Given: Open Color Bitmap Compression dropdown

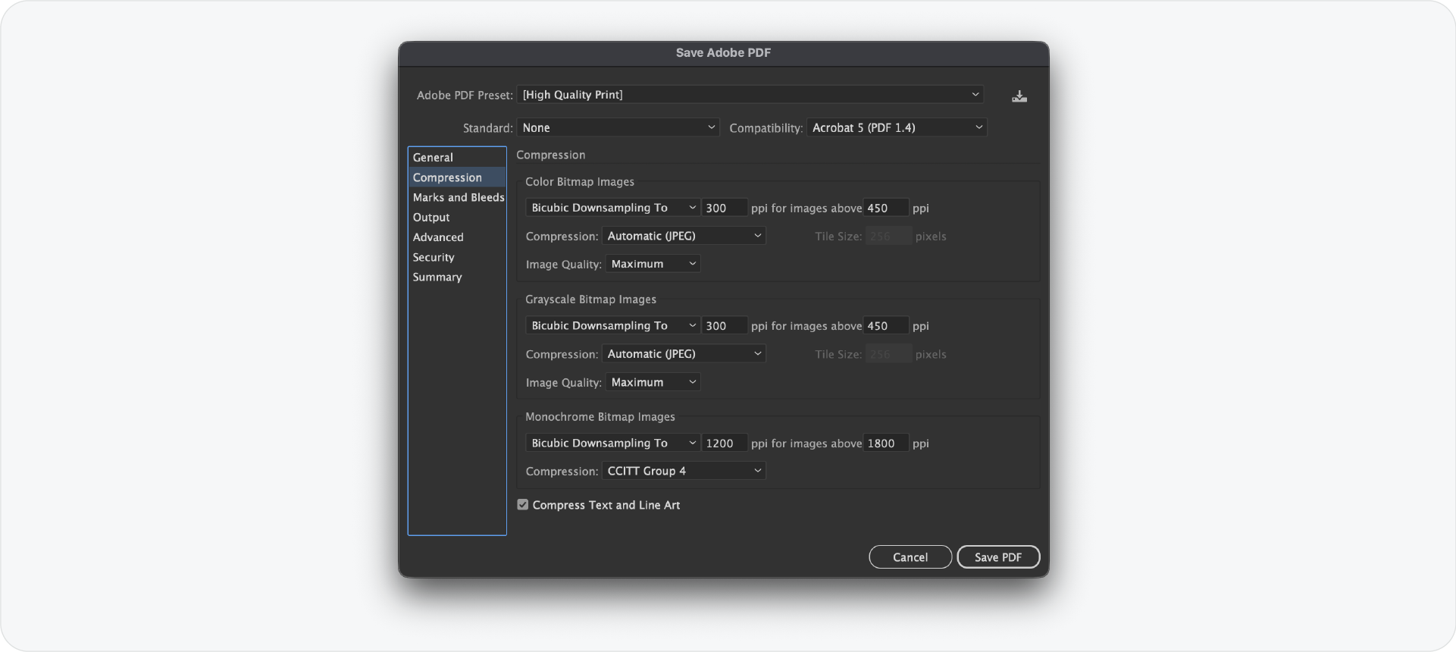Looking at the screenshot, I should pos(684,237).
